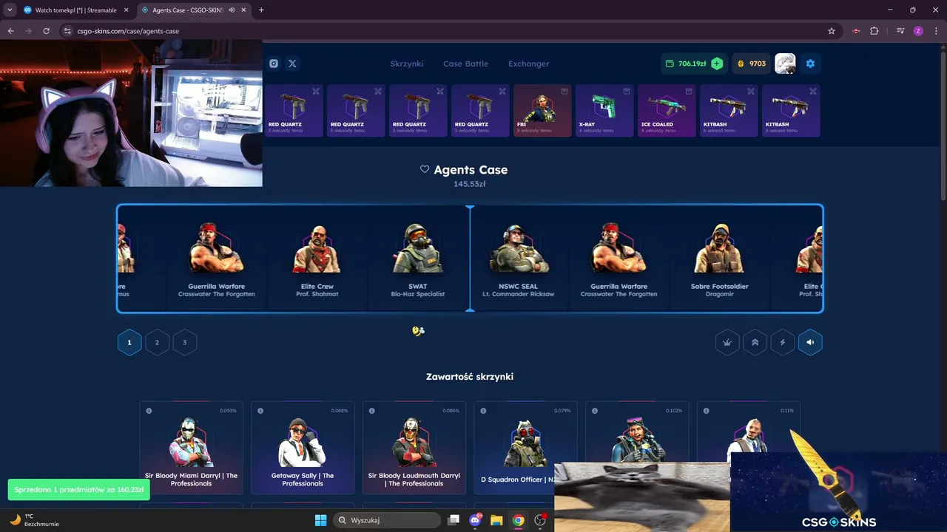View site information icon in address bar
Image resolution: width=947 pixels, height=532 pixels.
pyautogui.click(x=67, y=31)
